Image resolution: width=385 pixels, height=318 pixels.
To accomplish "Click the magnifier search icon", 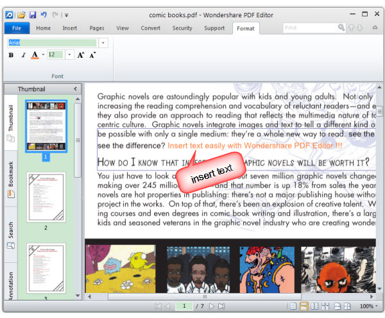I will pos(341,28).
